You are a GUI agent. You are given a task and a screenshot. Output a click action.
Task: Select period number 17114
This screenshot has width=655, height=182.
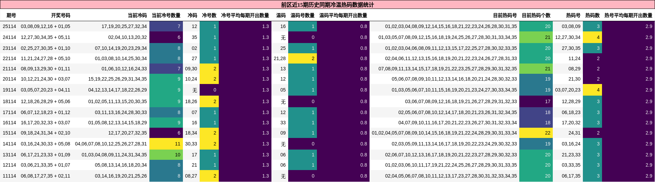[x=9, y=112]
